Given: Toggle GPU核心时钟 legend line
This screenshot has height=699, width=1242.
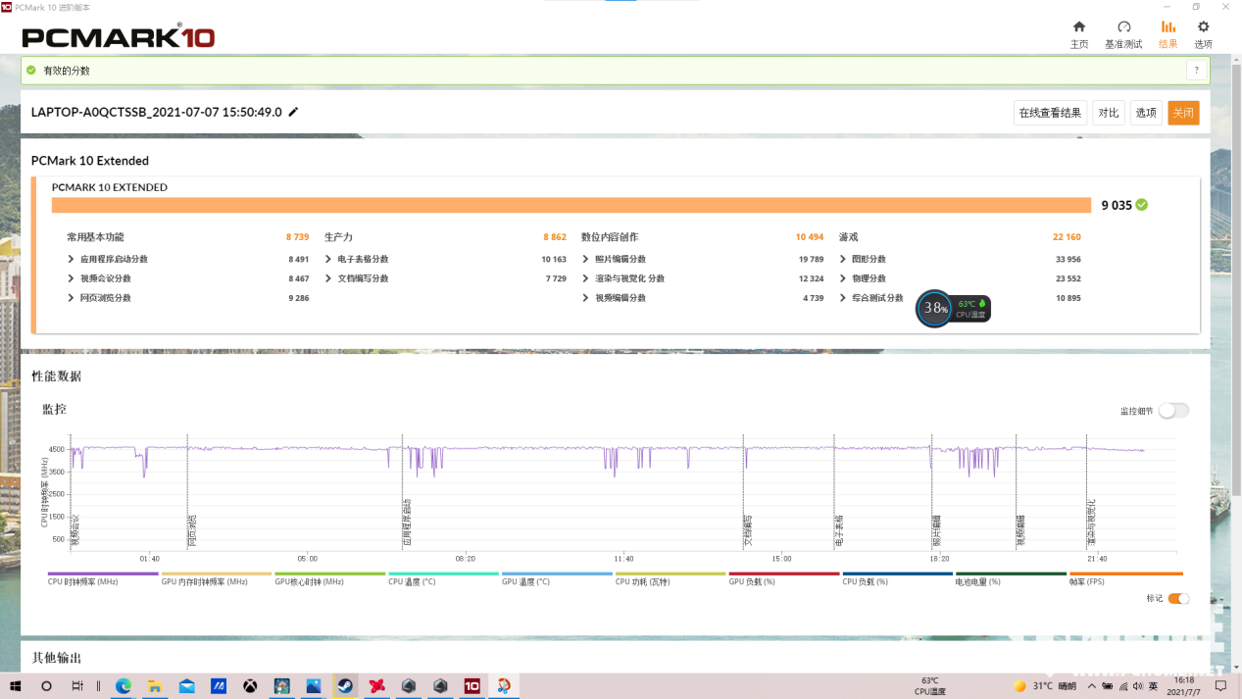Looking at the screenshot, I should pyautogui.click(x=330, y=578).
